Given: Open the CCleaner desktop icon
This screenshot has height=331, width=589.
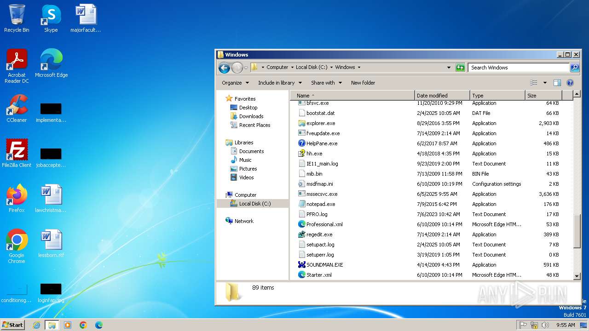Looking at the screenshot, I should (17, 108).
